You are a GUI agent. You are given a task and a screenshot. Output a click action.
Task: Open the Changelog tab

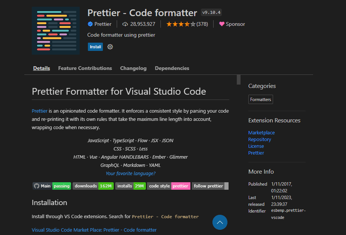(133, 68)
